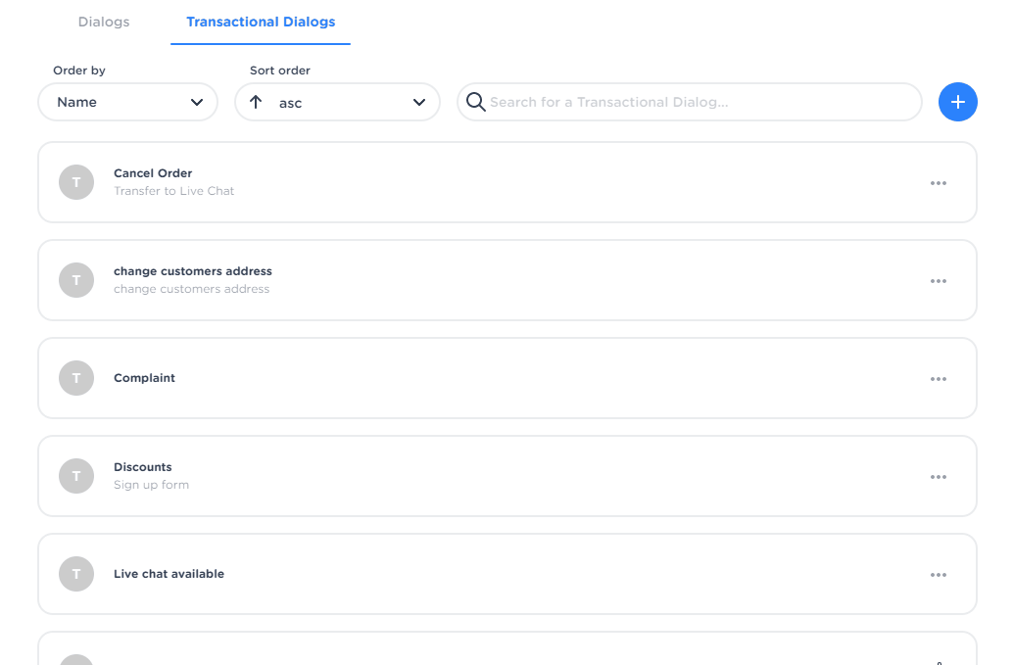The height and width of the screenshot is (665, 1013).
Task: Expand the Sort order asc dropdown
Action: point(337,102)
